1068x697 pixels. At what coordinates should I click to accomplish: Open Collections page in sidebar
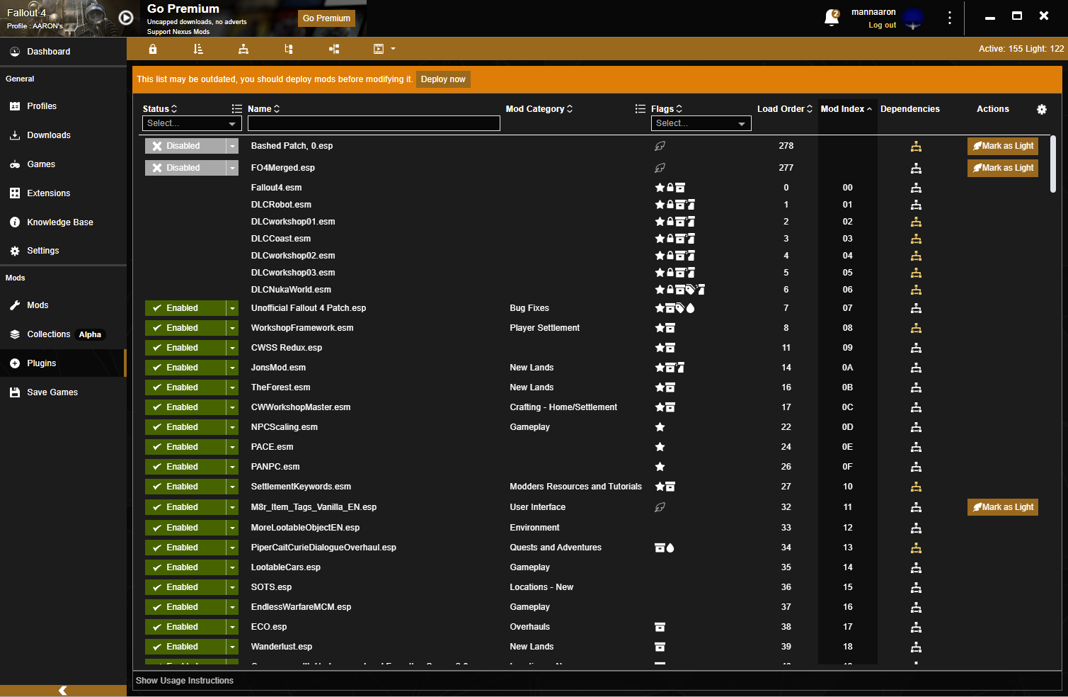[x=63, y=334]
